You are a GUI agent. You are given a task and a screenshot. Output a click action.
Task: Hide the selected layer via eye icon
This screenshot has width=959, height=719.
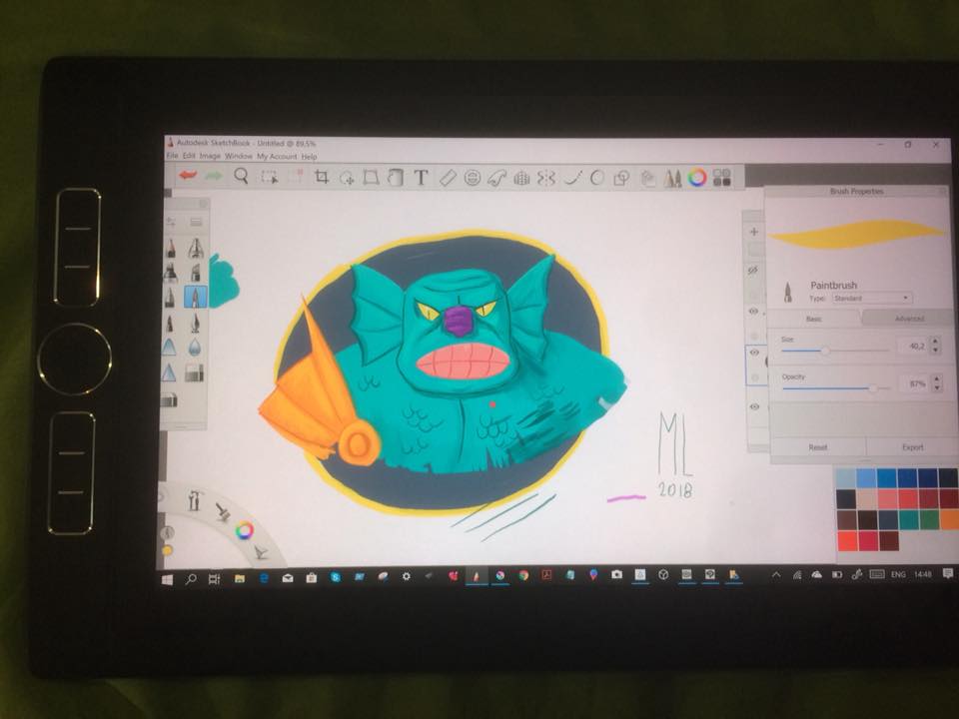click(754, 353)
